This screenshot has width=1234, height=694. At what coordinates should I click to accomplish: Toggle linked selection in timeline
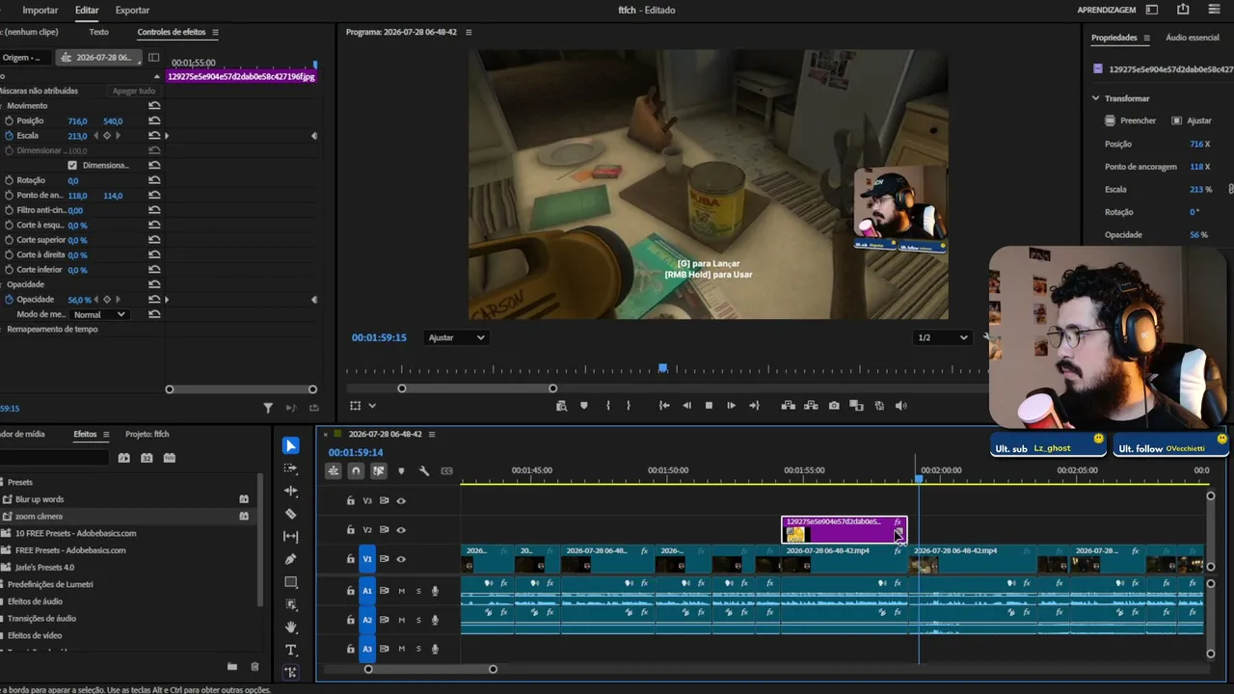click(378, 470)
